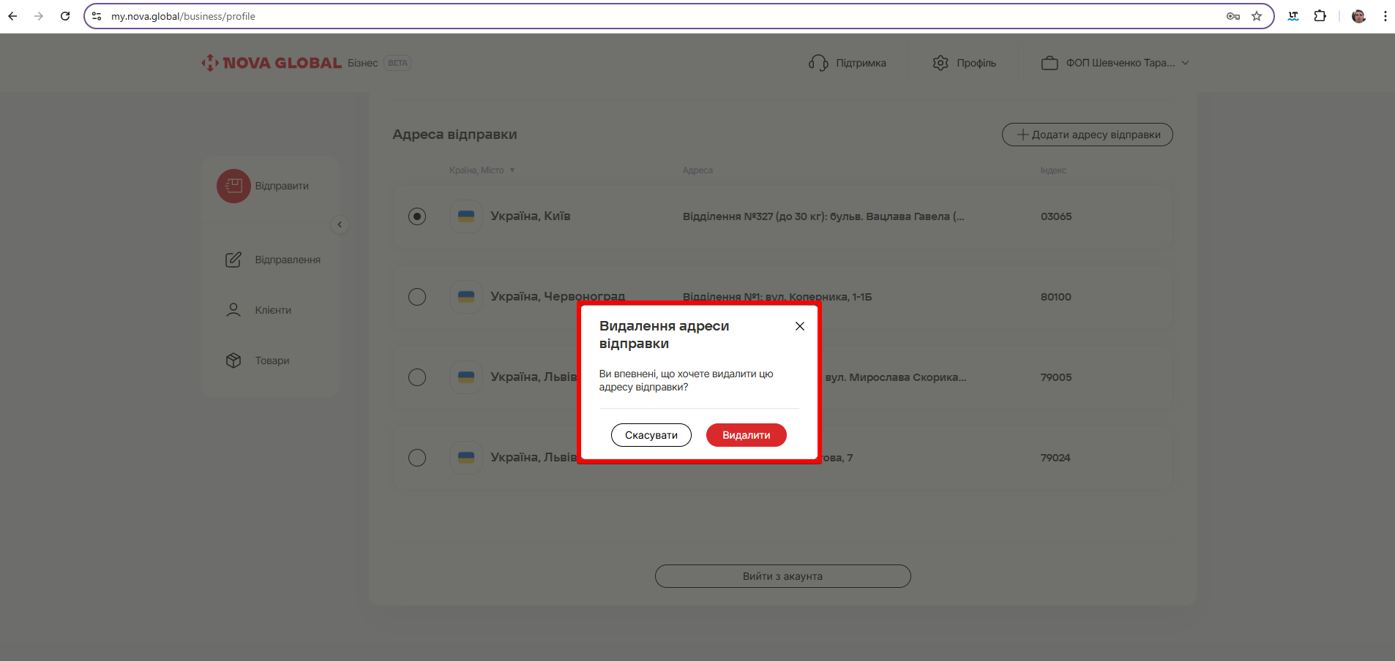Click the Log out of account button
Image resolution: width=1395 pixels, height=661 pixels.
tap(782, 576)
